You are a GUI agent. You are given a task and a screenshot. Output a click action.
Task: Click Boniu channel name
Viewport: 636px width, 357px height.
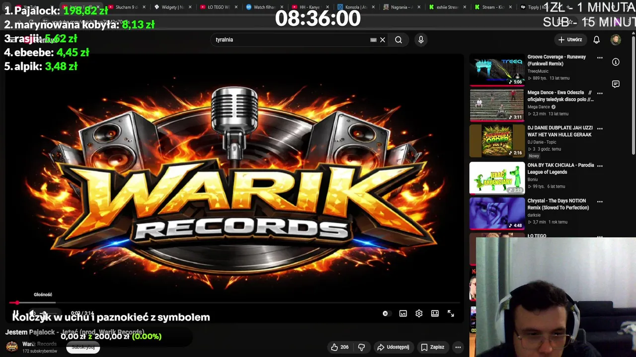point(533,179)
